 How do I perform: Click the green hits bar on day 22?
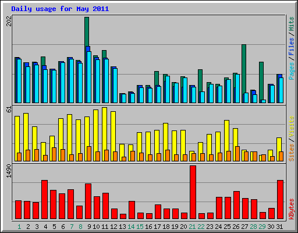coord(200,80)
